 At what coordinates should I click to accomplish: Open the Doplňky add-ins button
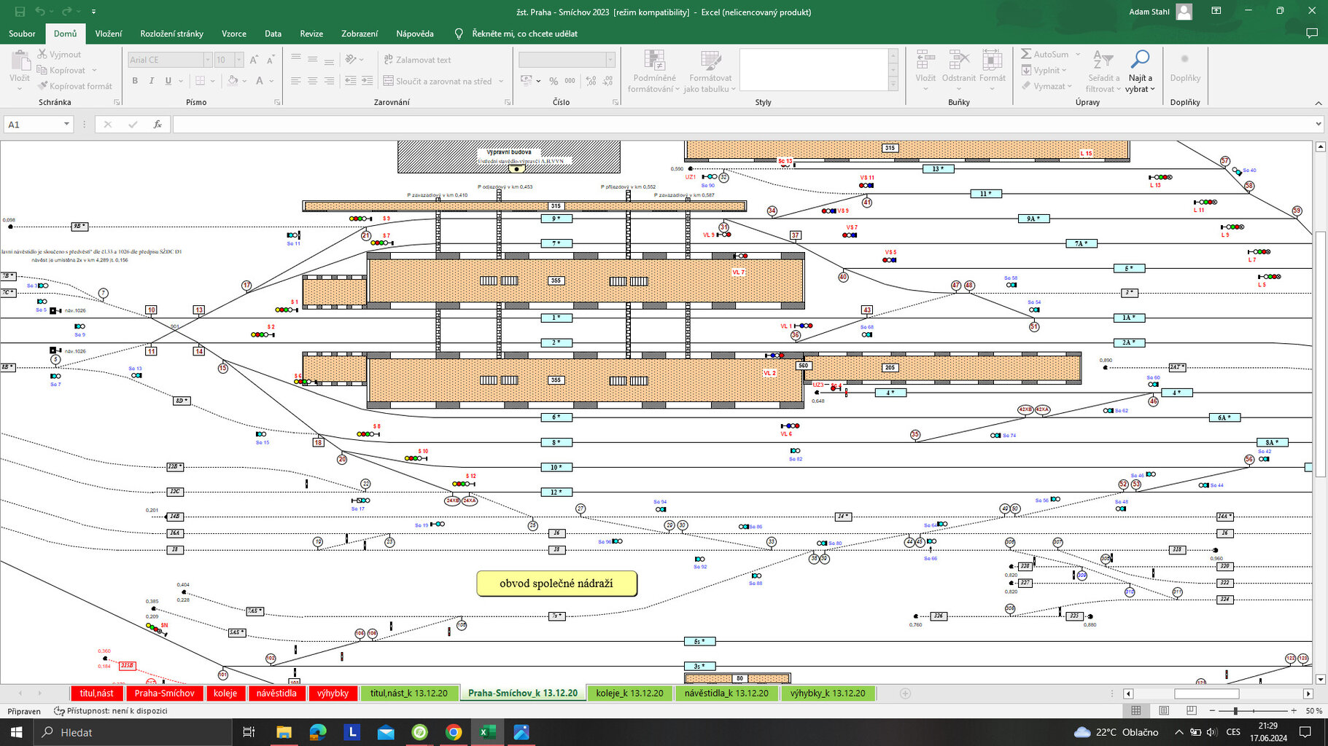[x=1185, y=67]
